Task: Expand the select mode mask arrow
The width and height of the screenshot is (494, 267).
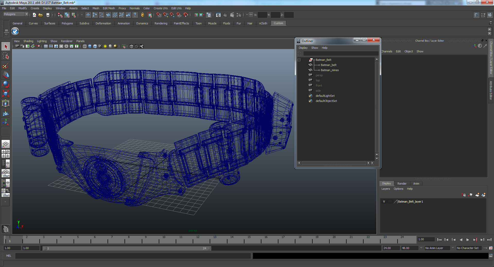Action: 82,15
